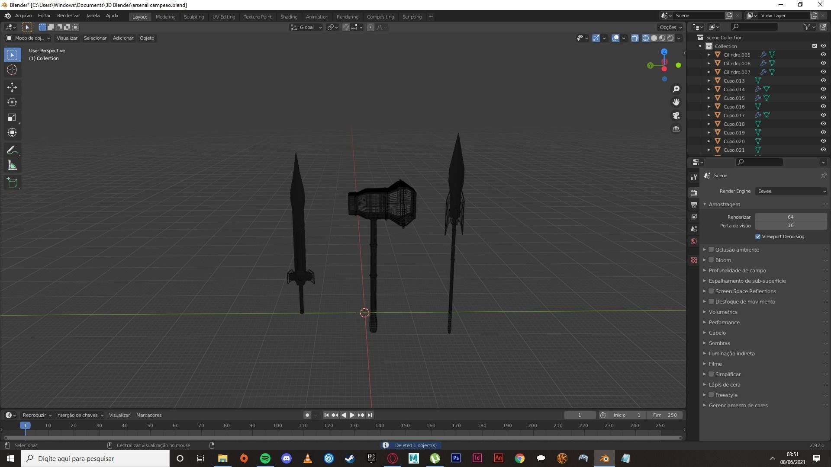Hide Cubo.021 in the outliner
The width and height of the screenshot is (831, 467).
[823, 150]
